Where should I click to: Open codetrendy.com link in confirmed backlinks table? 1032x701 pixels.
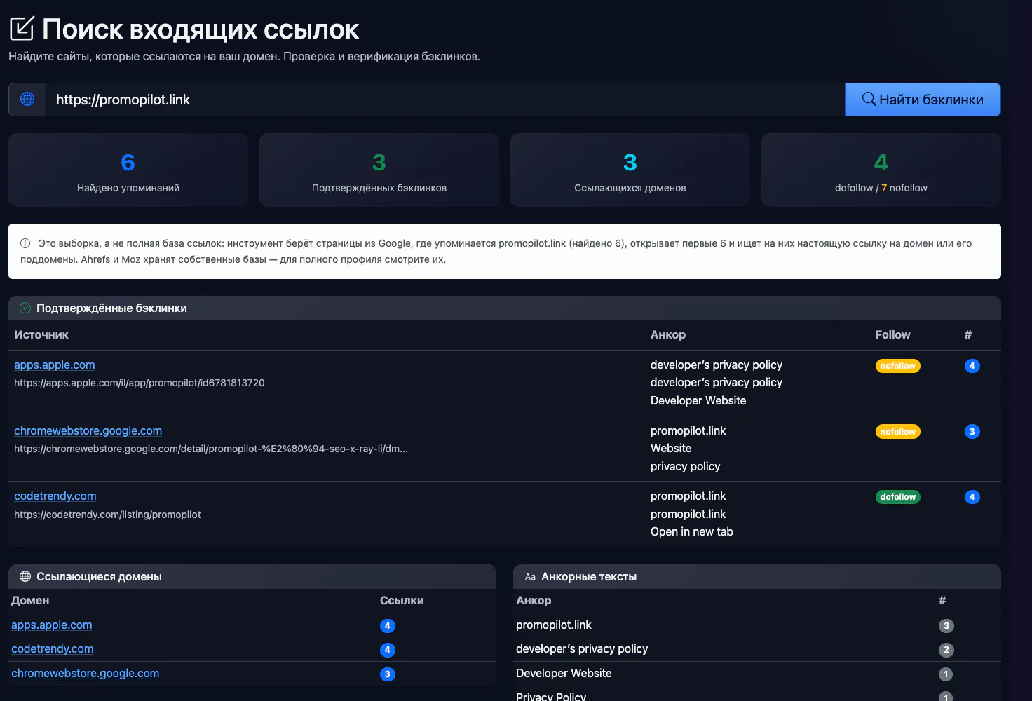point(55,496)
